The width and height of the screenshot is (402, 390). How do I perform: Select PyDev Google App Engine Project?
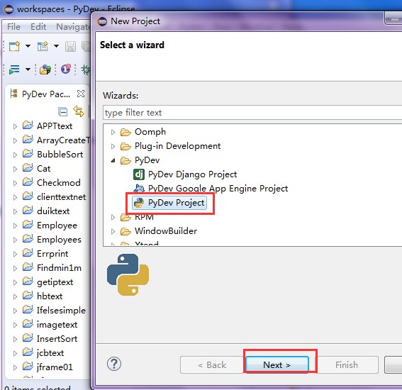[x=218, y=189]
